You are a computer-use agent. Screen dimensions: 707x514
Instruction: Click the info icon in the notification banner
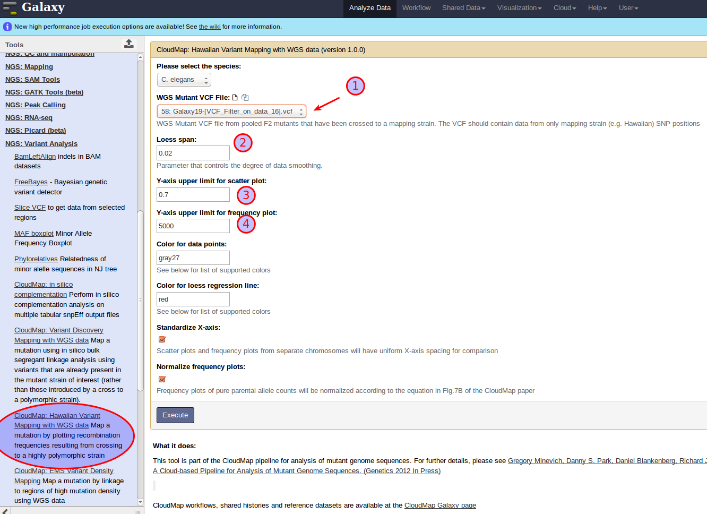tap(7, 27)
